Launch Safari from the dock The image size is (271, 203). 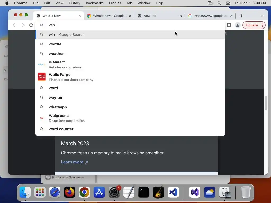[55, 192]
